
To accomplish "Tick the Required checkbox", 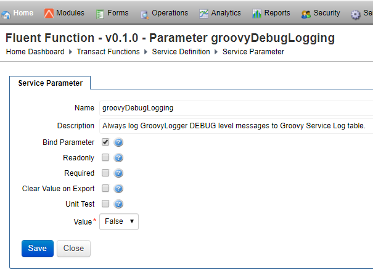I will (105, 173).
